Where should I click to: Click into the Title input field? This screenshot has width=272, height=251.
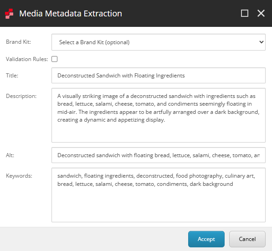(x=159, y=76)
